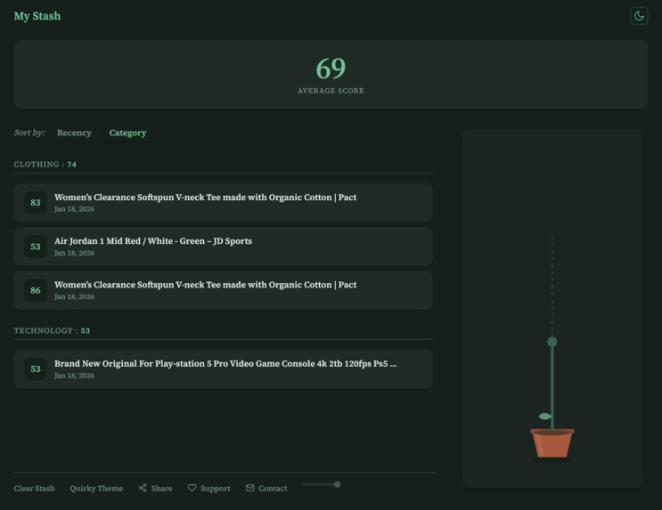The height and width of the screenshot is (510, 662).
Task: Open the tee item scored 83
Action: pyautogui.click(x=224, y=203)
